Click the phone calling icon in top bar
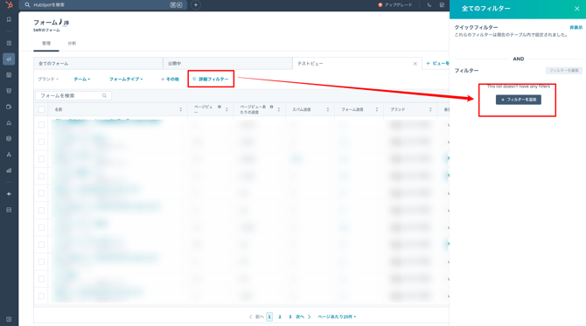The image size is (586, 326). (x=429, y=5)
